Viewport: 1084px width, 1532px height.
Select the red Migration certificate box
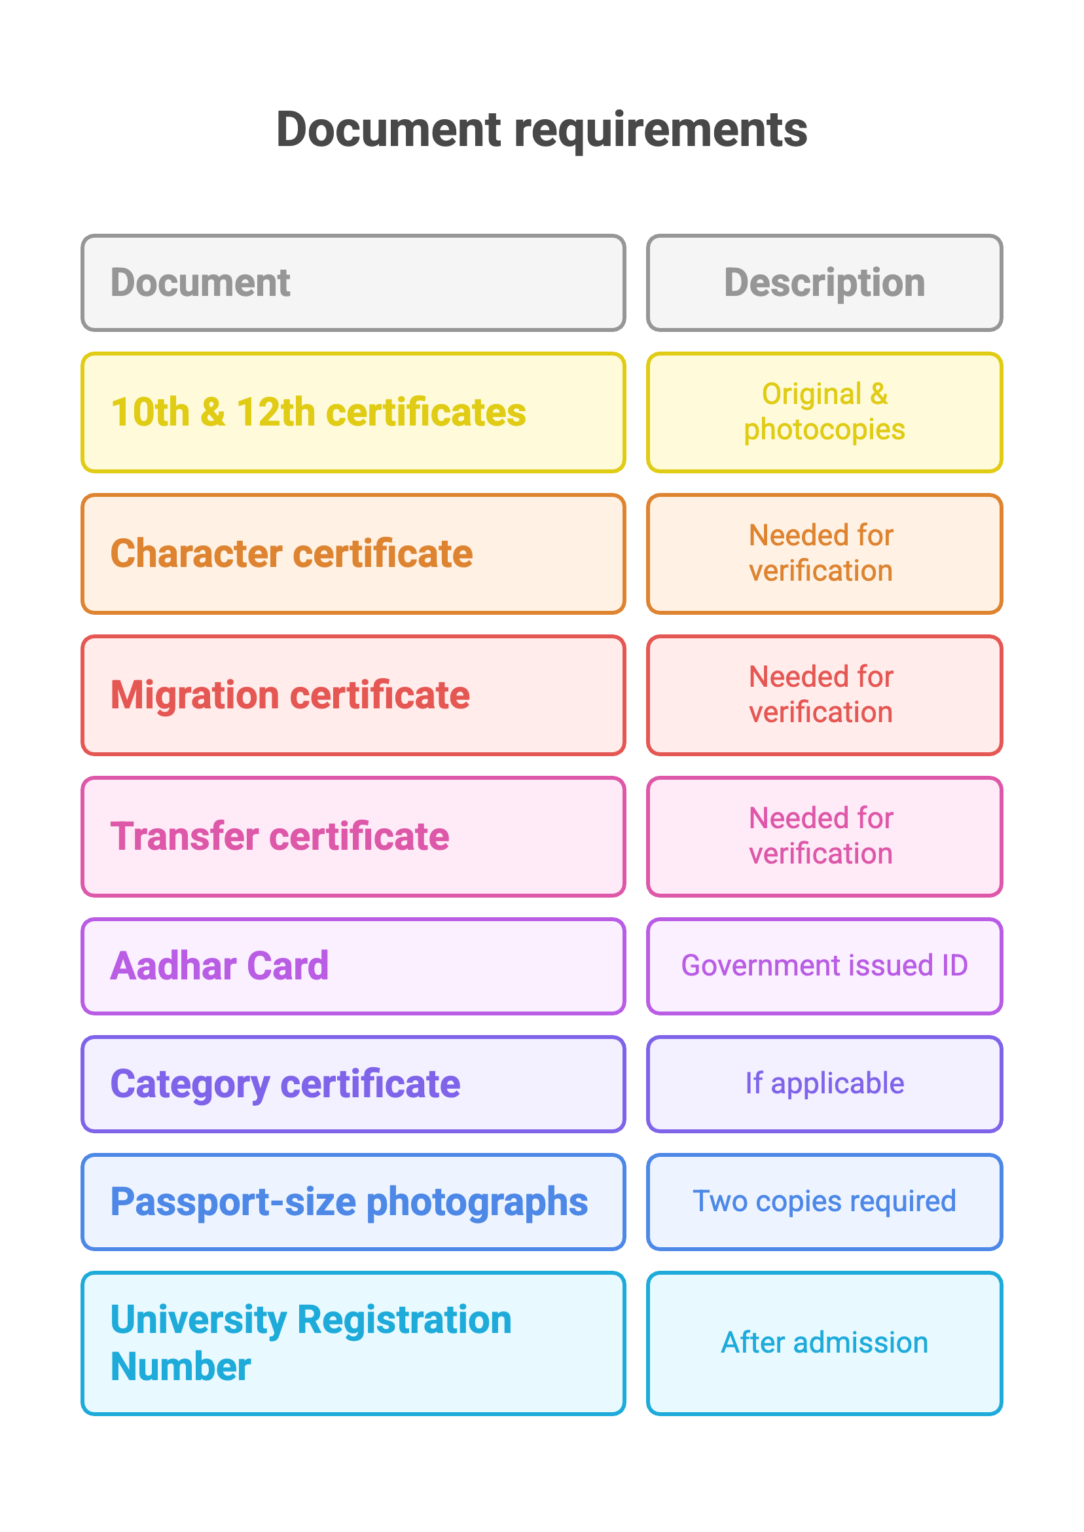(353, 695)
